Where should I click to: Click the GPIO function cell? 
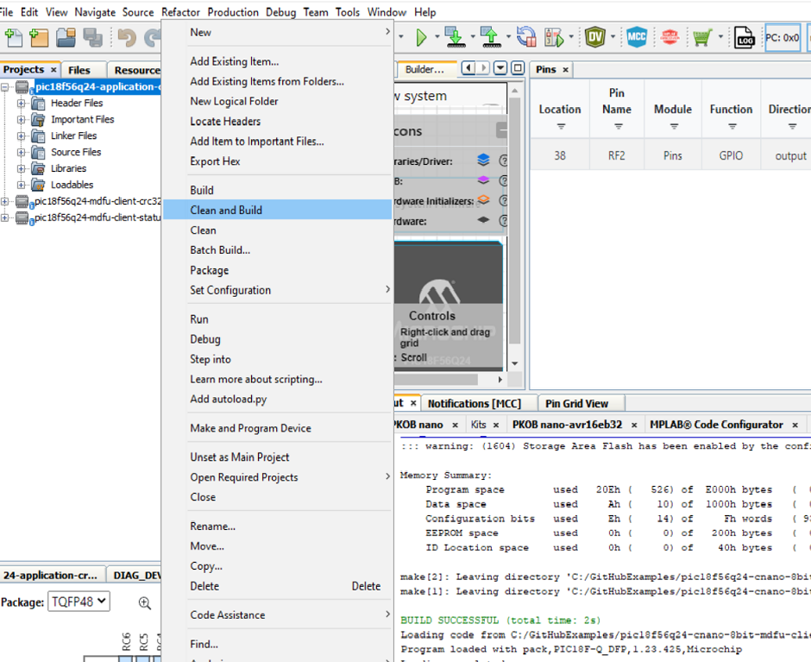731,156
